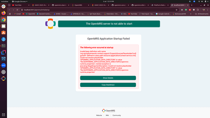Screen dimensions: 210x118
Task: Switch to the YouTube tab
Action: click(x=20, y=5)
